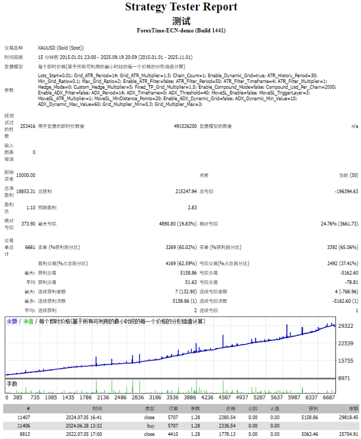The image size is (361, 439).
Task: Click the chart axis label '29322'
Action: 345,326
